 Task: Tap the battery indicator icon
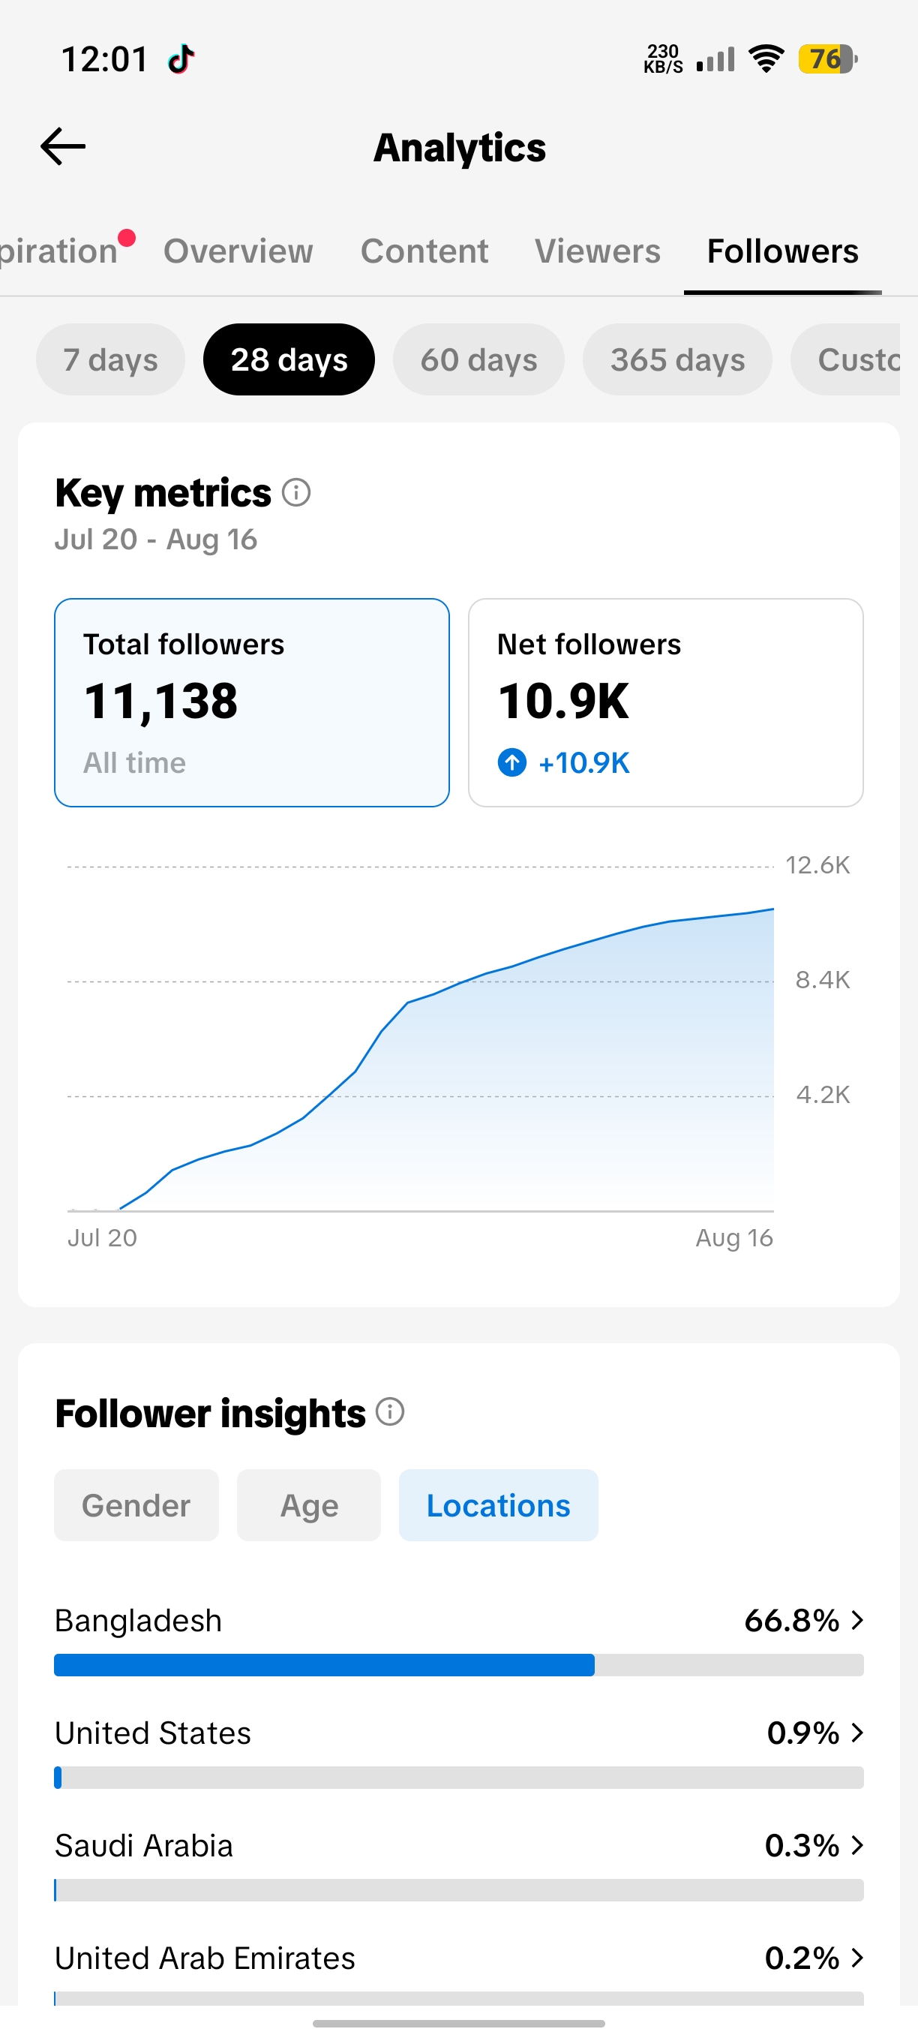point(828,59)
